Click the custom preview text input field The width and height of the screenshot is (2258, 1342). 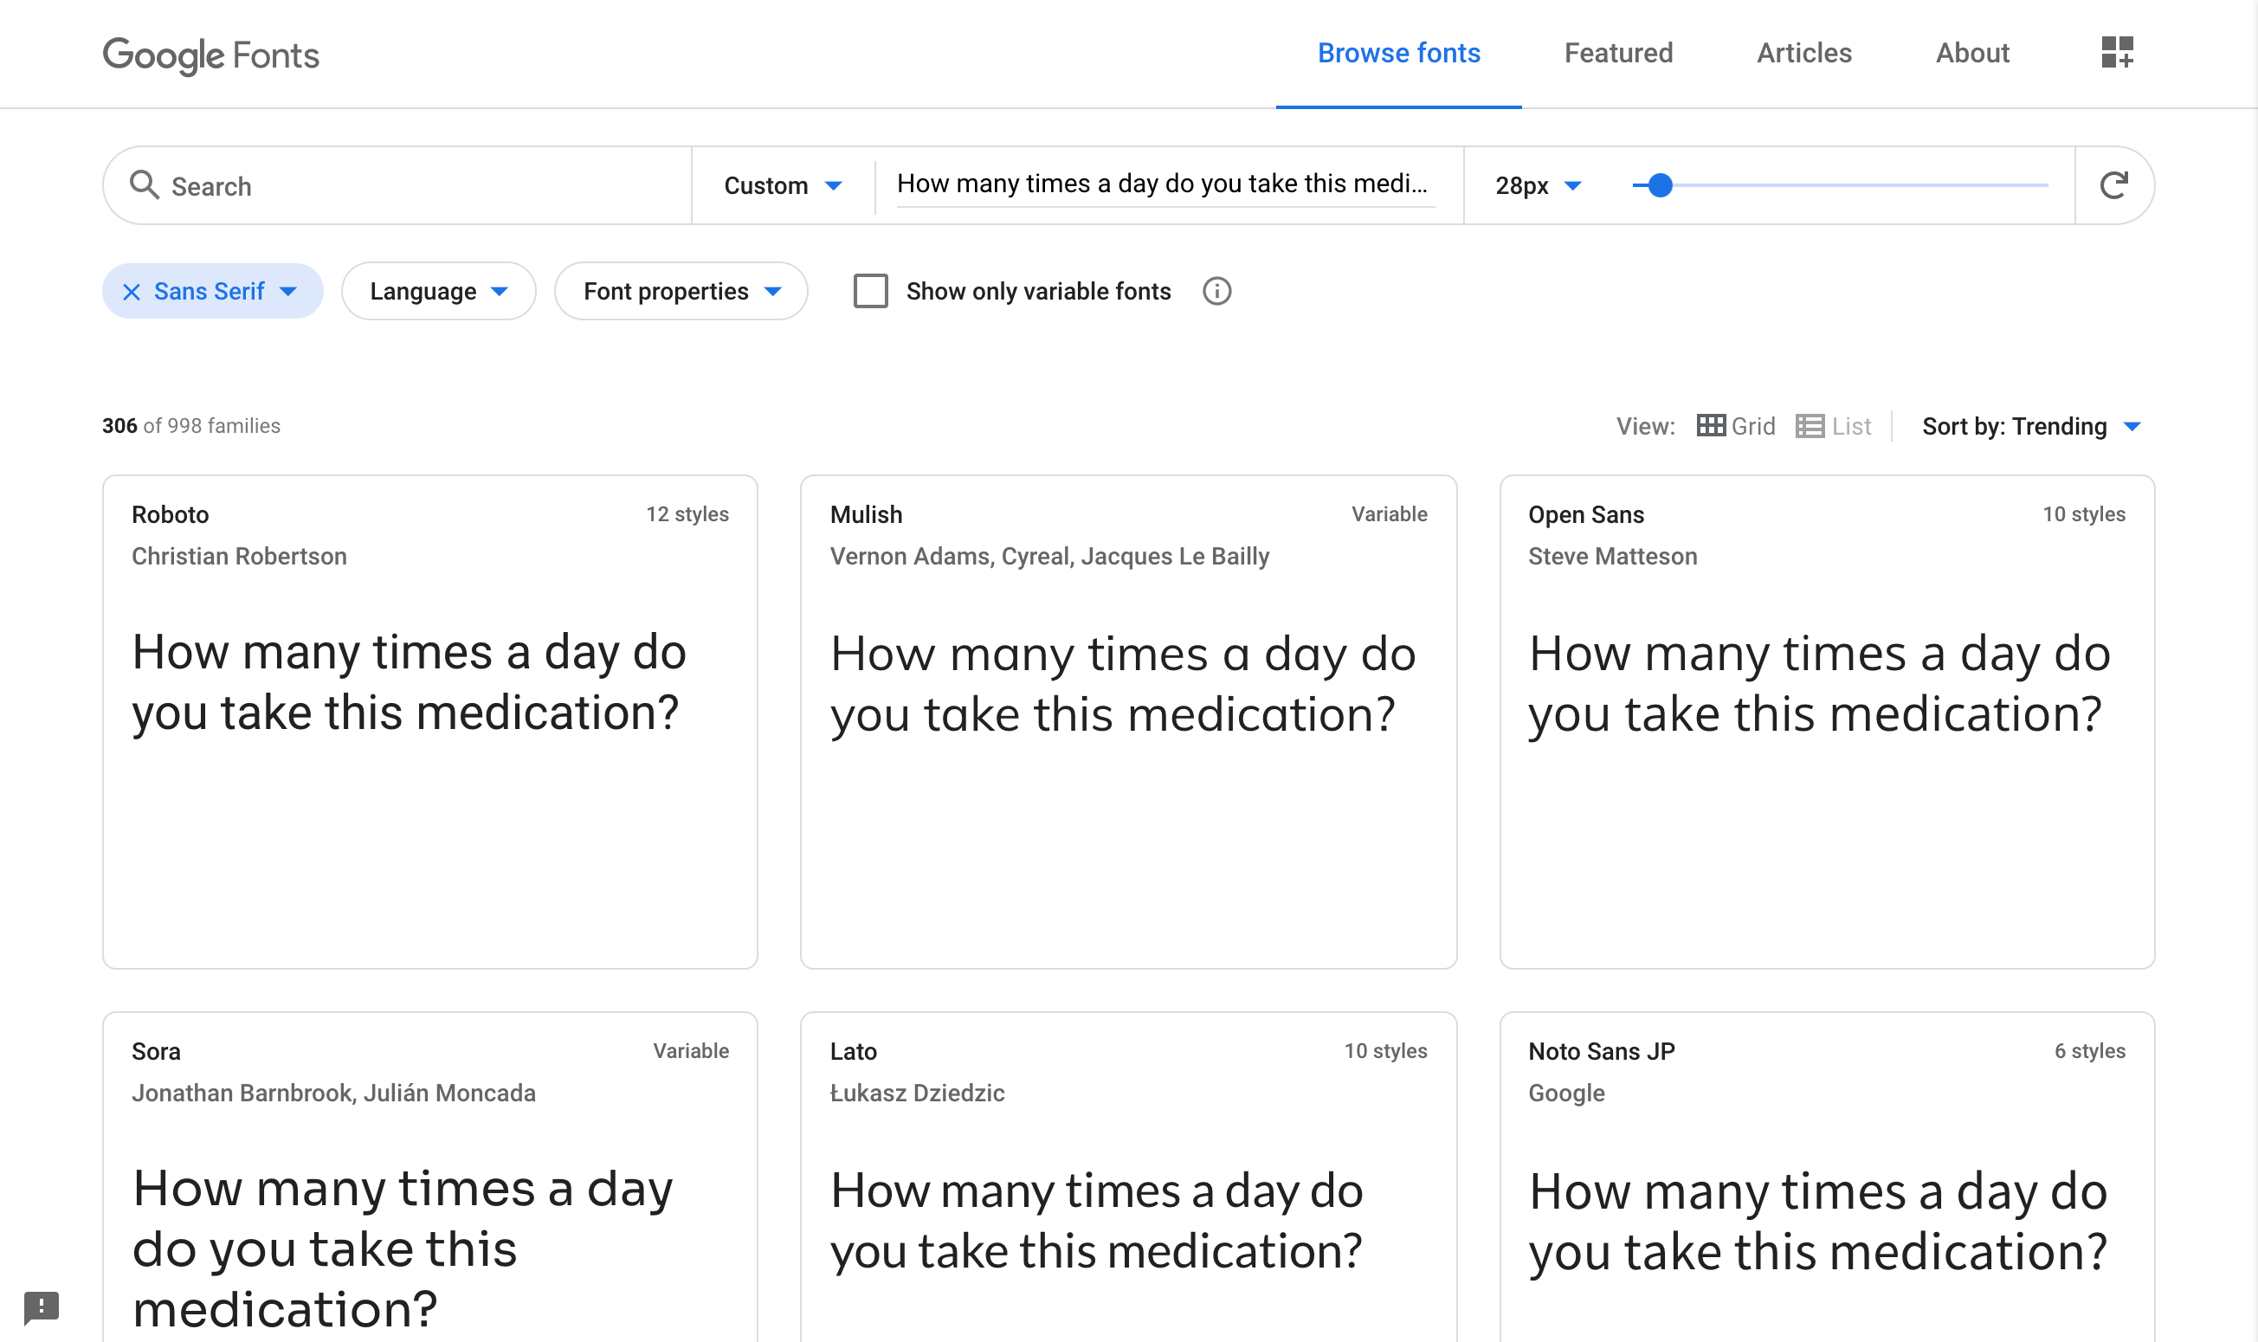pos(1164,184)
